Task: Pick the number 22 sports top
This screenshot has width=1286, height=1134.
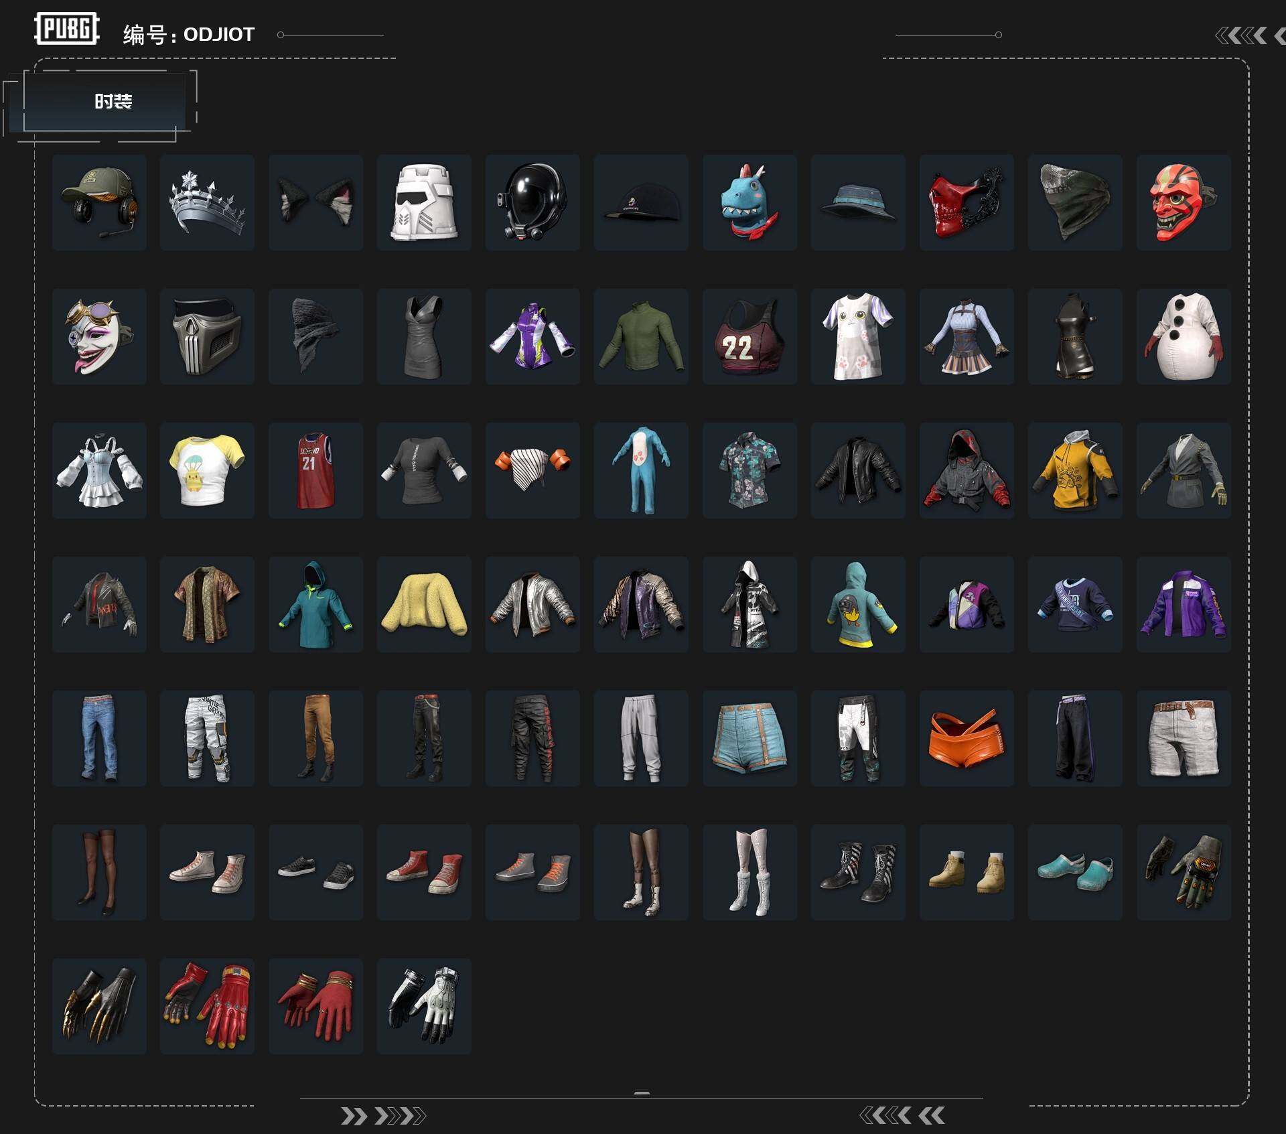Action: tap(749, 337)
